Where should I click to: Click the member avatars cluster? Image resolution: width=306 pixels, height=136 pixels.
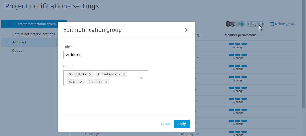[x=235, y=24]
